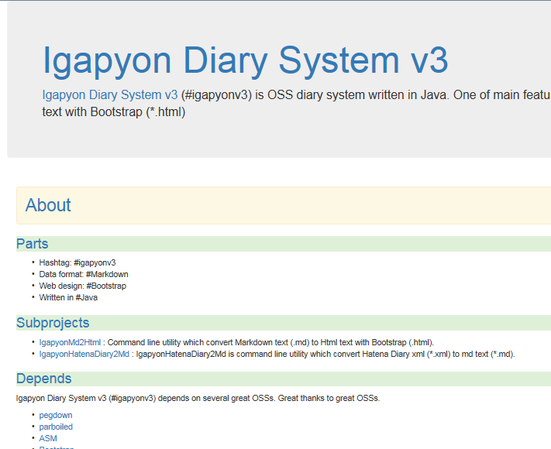Click the 'text with Bootstrap (*.html)' line
551x449 pixels.
pos(113,112)
